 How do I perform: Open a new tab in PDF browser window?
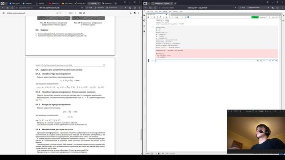[116, 3]
